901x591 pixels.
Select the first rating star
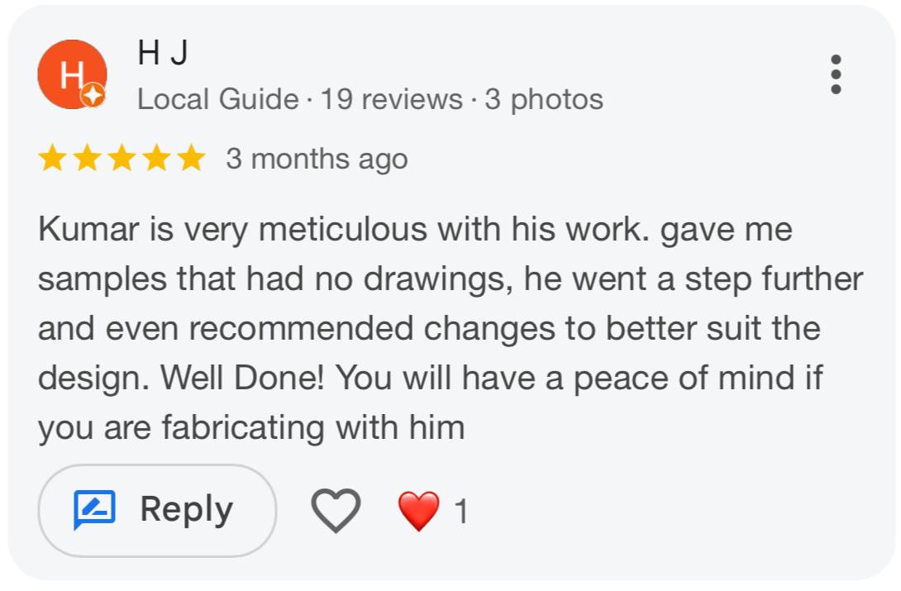coord(53,158)
